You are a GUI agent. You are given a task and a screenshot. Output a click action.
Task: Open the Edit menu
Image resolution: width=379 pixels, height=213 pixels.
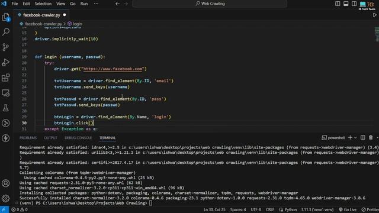click(x=26, y=4)
